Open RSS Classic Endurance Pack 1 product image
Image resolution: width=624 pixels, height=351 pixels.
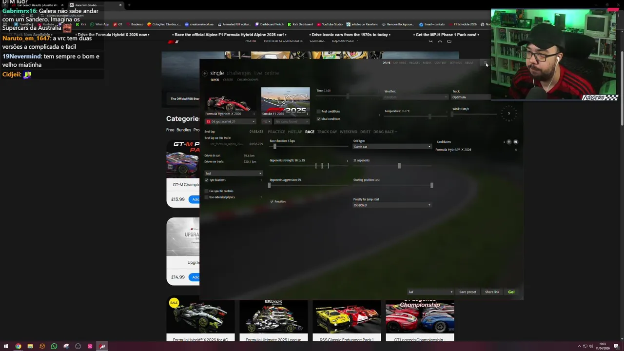point(347,317)
